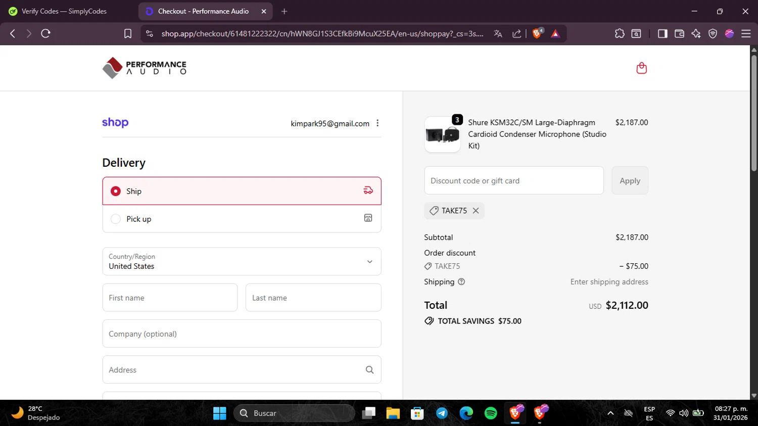Open Spotify from taskbar
758x426 pixels.
point(491,413)
